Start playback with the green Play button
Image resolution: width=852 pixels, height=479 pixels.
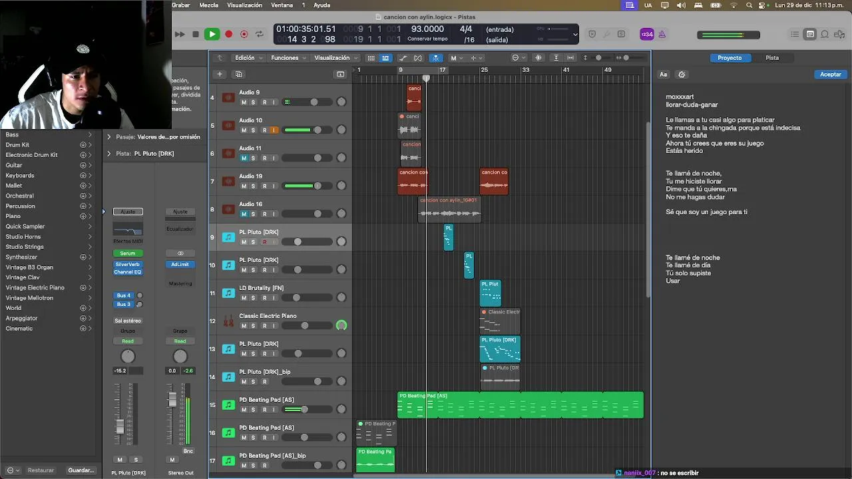[212, 34]
